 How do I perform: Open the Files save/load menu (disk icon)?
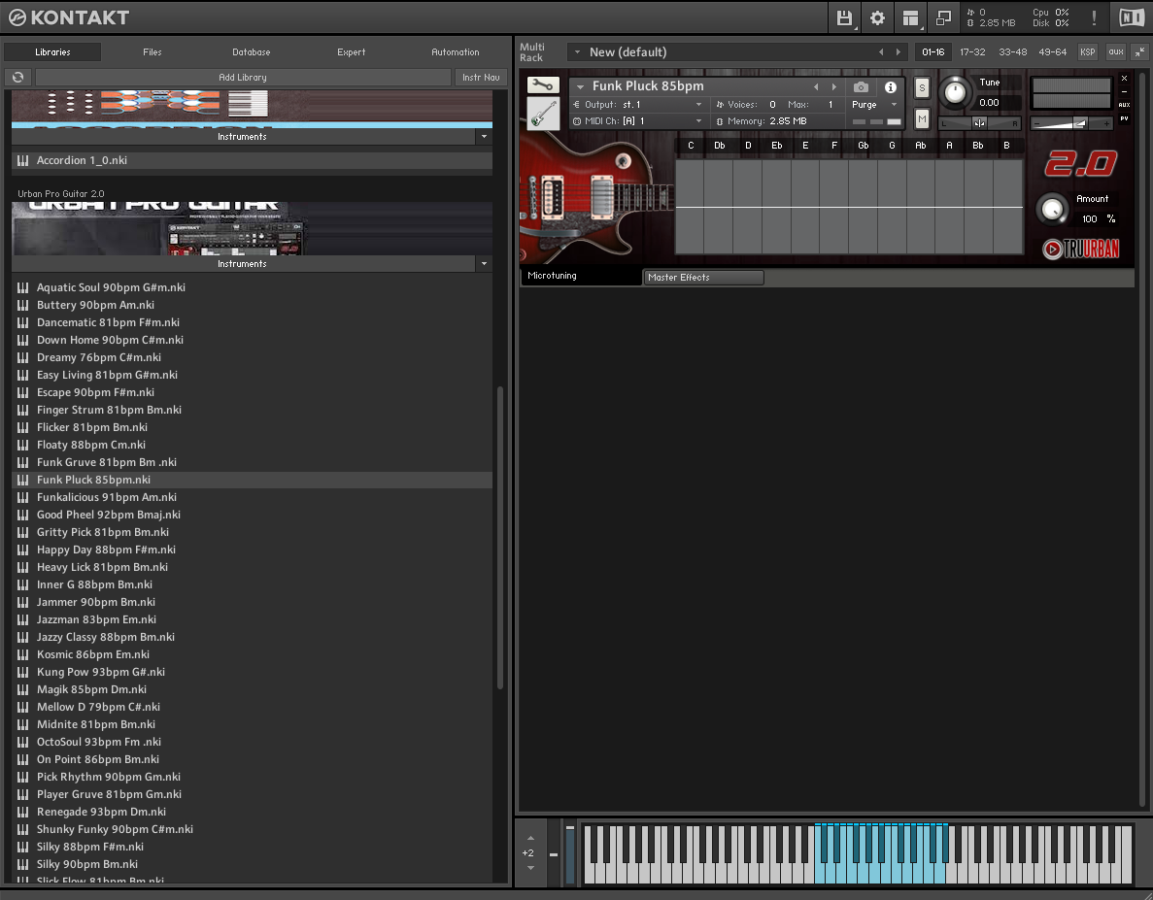(844, 17)
